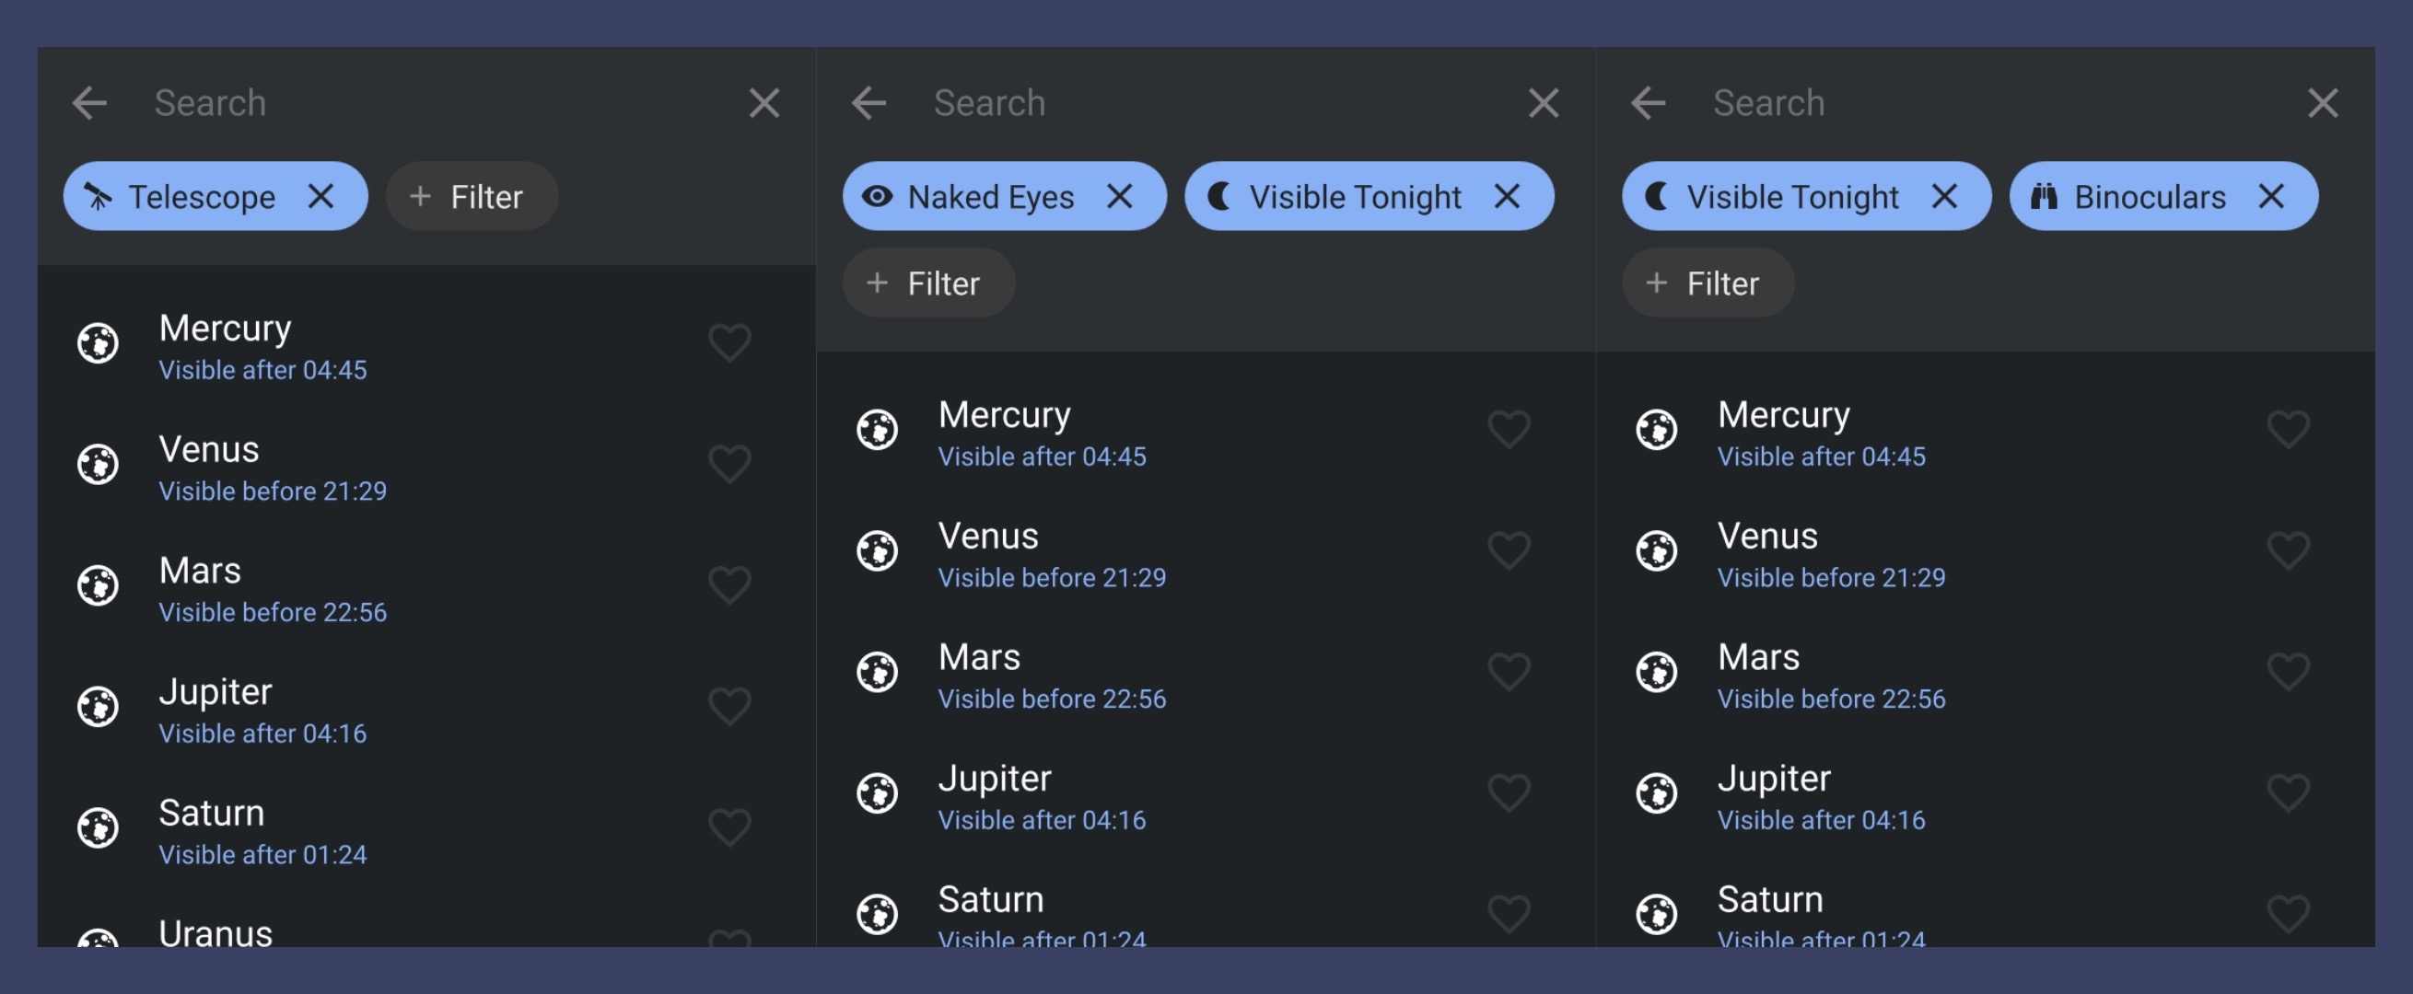Click the Visible Tonight chip beside Naked Eyes
Viewport: 2413px width, 994px height.
tap(1354, 197)
